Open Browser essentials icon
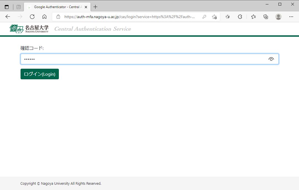Screen dimensions: 299x190 (x=227, y=17)
